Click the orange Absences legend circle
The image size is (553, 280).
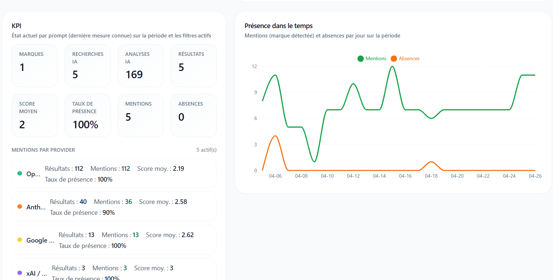coord(394,59)
